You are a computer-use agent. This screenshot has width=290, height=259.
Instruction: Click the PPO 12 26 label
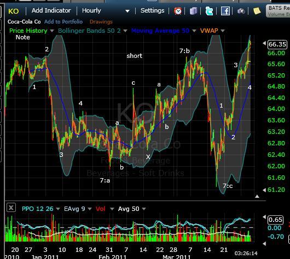tap(38, 209)
